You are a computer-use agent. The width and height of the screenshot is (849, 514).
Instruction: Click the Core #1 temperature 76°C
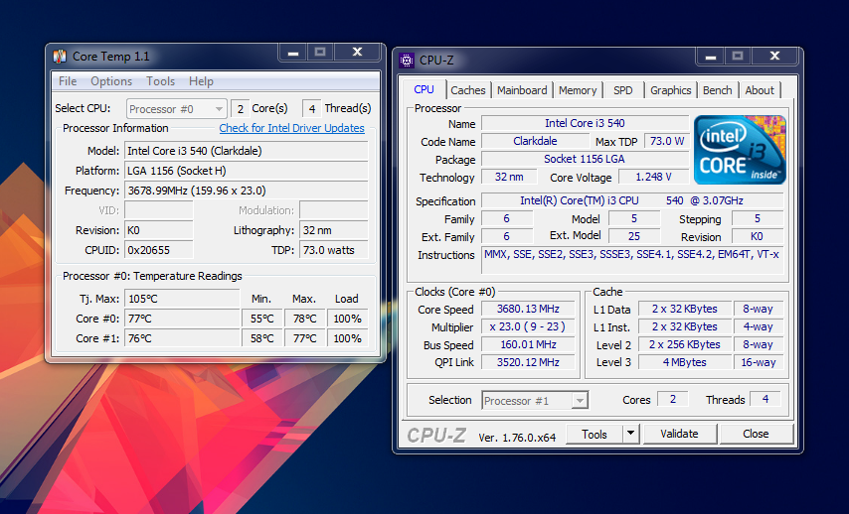[x=182, y=339]
